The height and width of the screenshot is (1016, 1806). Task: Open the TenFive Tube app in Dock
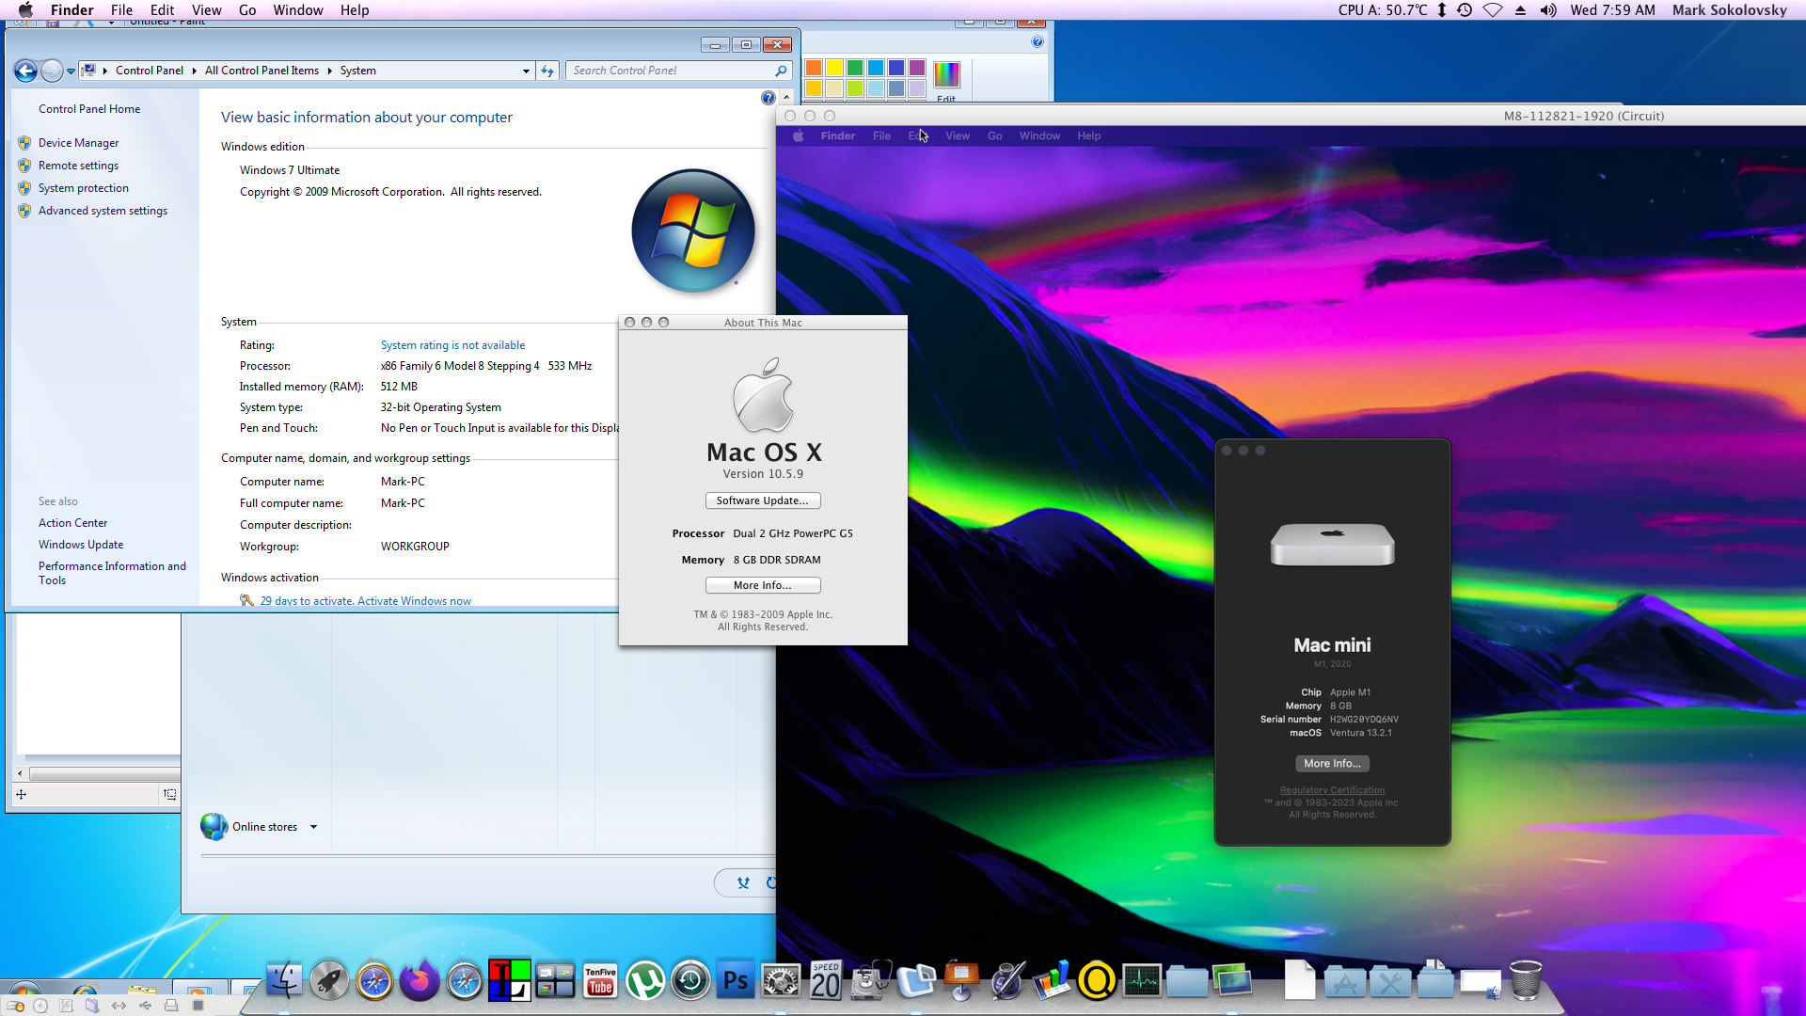pyautogui.click(x=600, y=981)
